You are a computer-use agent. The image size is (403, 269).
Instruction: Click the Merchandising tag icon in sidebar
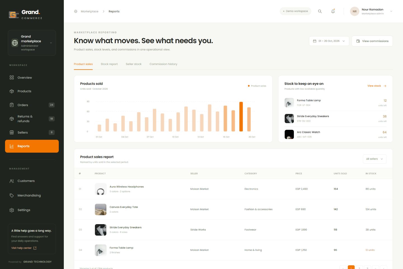pyautogui.click(x=12, y=196)
